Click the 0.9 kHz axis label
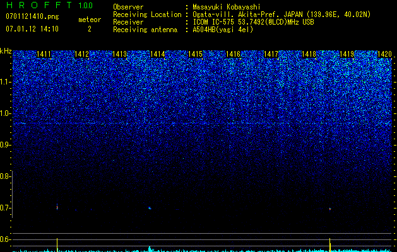Image resolution: width=397 pixels, height=252 pixels. point(4,145)
